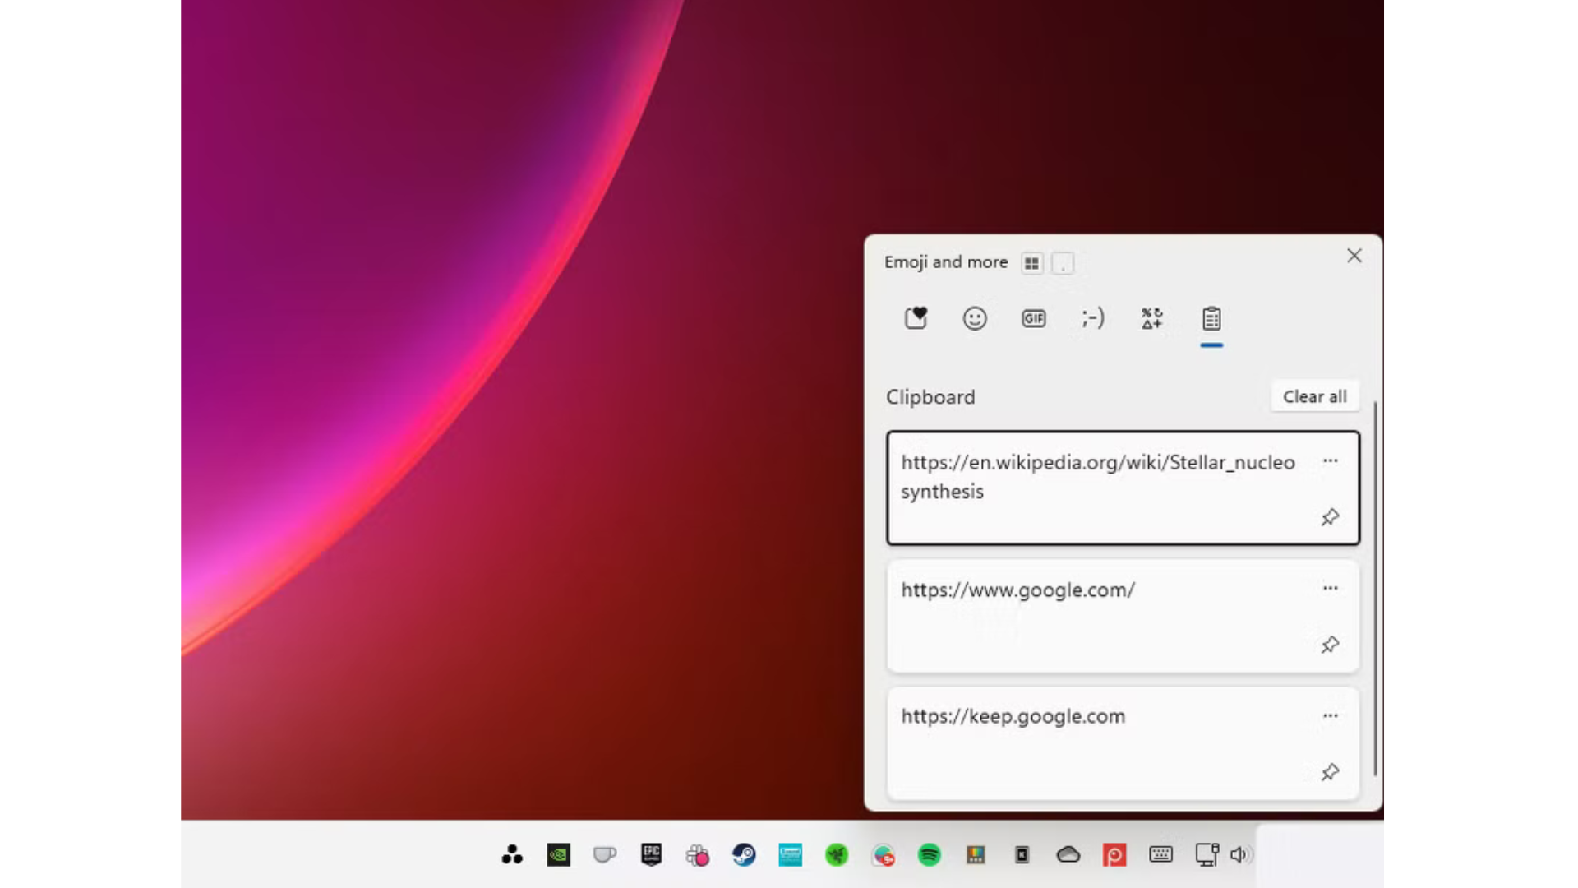
Task: Click the grid layout icon beside Emoji and more
Action: point(1031,263)
